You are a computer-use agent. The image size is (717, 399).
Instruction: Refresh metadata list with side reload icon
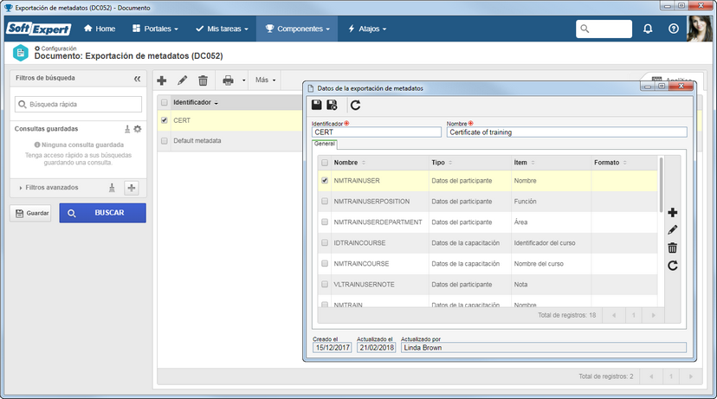(x=672, y=266)
